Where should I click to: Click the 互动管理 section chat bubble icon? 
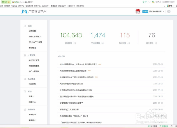tap(25, 79)
